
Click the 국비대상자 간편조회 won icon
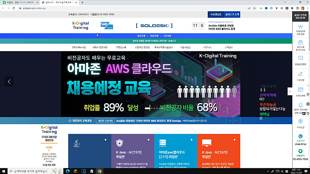[x=300, y=27]
